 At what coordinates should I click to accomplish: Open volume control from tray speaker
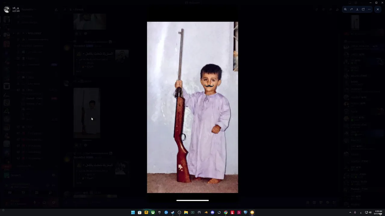tap(370, 212)
